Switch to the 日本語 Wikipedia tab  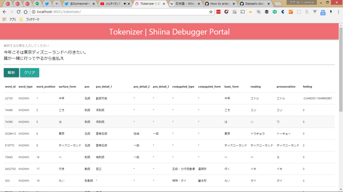[x=185, y=4]
